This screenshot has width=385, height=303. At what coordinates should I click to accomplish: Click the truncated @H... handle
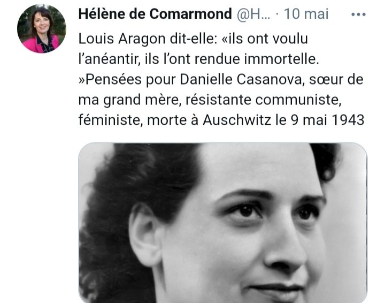pos(253,14)
